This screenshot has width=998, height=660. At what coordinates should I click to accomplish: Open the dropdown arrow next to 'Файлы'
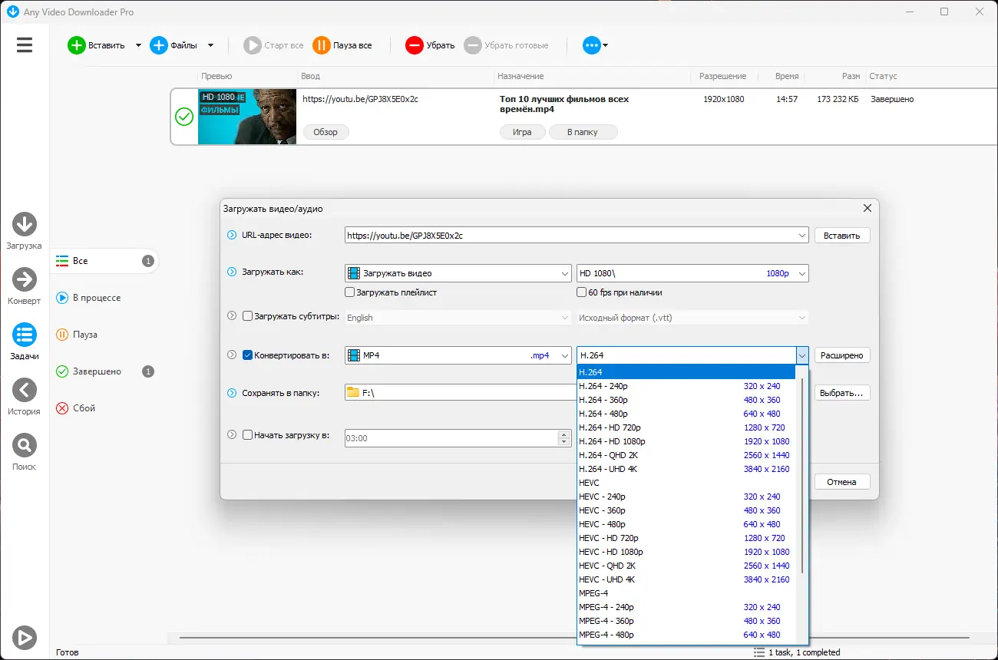(210, 45)
